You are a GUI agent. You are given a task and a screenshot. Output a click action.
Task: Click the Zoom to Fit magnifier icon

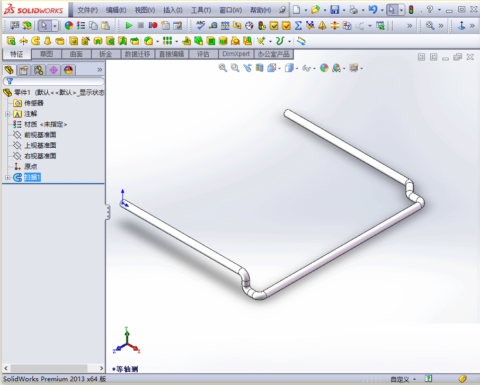pos(223,68)
